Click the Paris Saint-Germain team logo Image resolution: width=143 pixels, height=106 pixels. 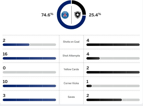(x=65, y=15)
